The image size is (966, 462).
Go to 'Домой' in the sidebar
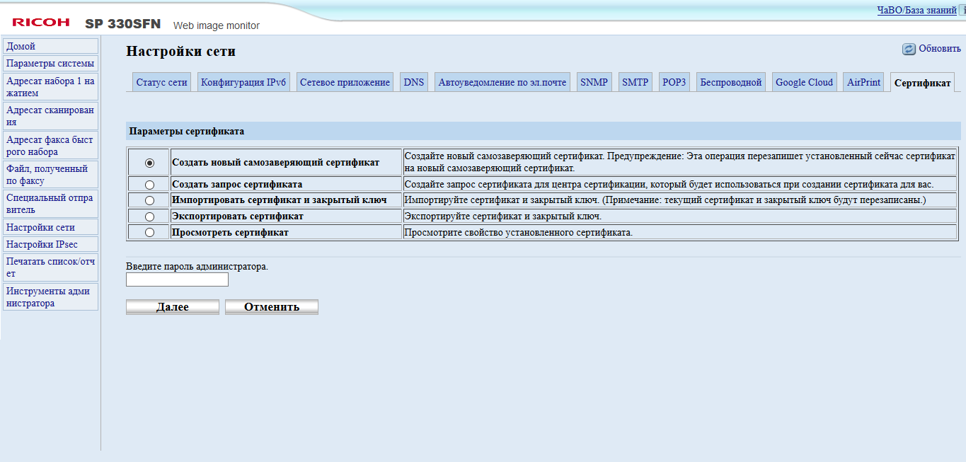coord(21,46)
